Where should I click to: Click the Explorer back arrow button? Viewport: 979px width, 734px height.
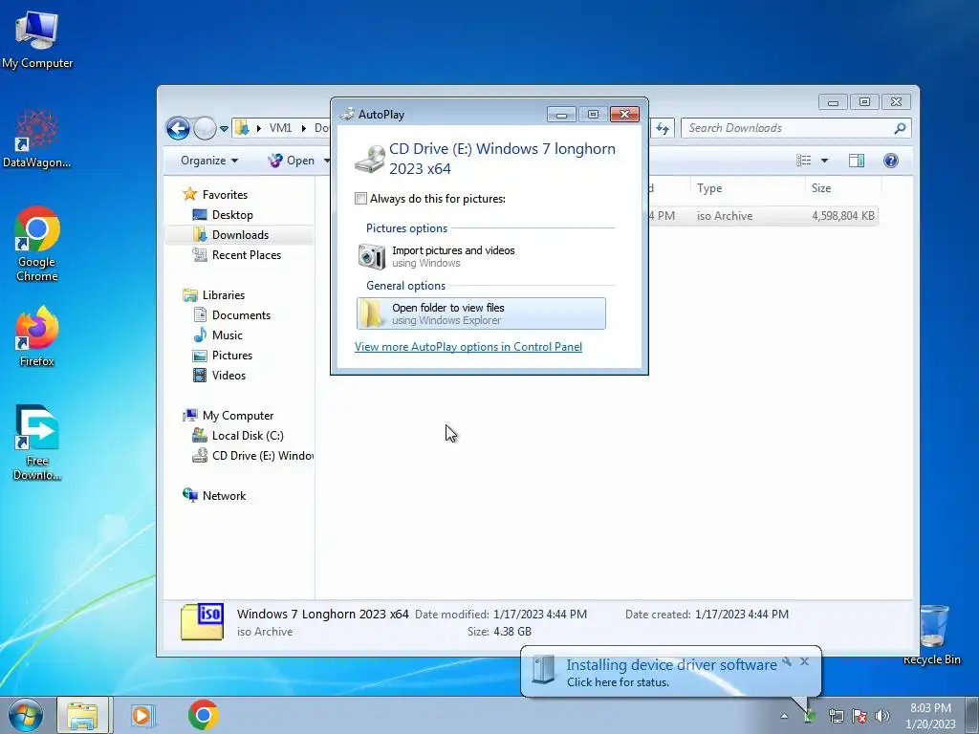(178, 129)
